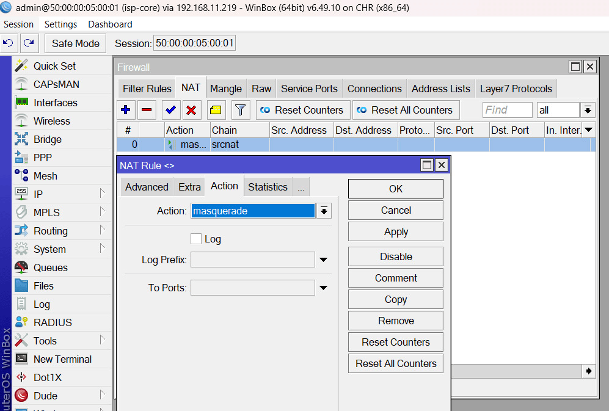Expand the System submenu
The width and height of the screenshot is (609, 411).
(x=102, y=248)
